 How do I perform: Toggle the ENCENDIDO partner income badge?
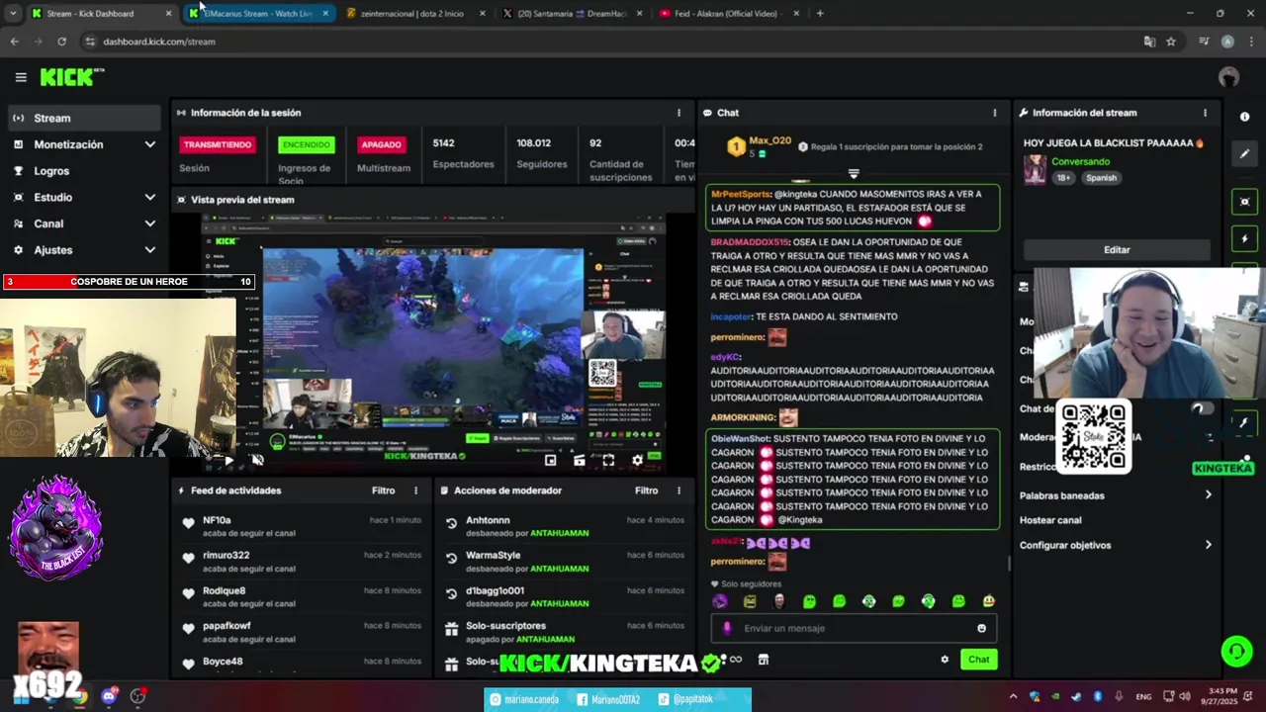coord(307,144)
